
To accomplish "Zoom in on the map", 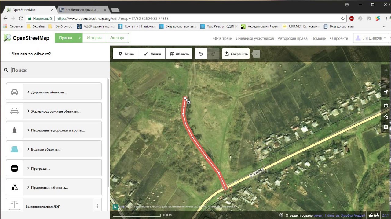I will pos(386,70).
